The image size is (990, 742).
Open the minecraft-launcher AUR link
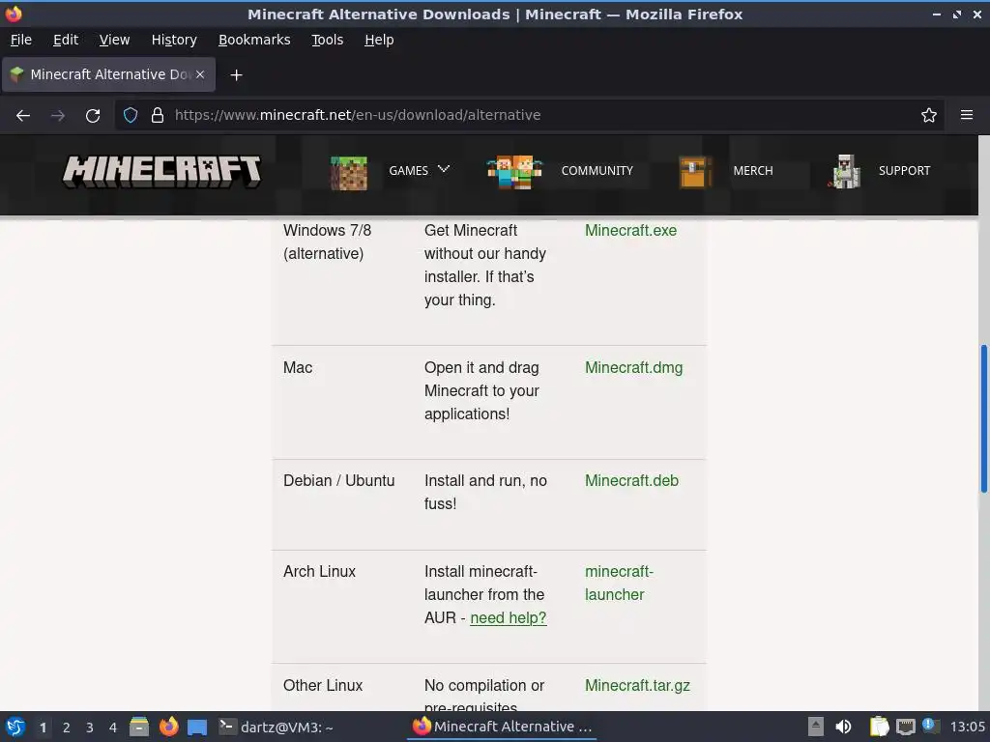point(619,583)
